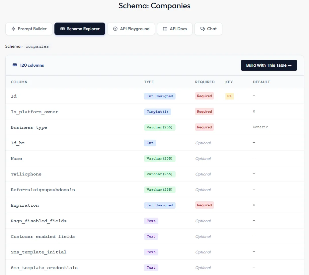
Task: Click Varchar(255) badge in Name row
Action: (x=160, y=158)
